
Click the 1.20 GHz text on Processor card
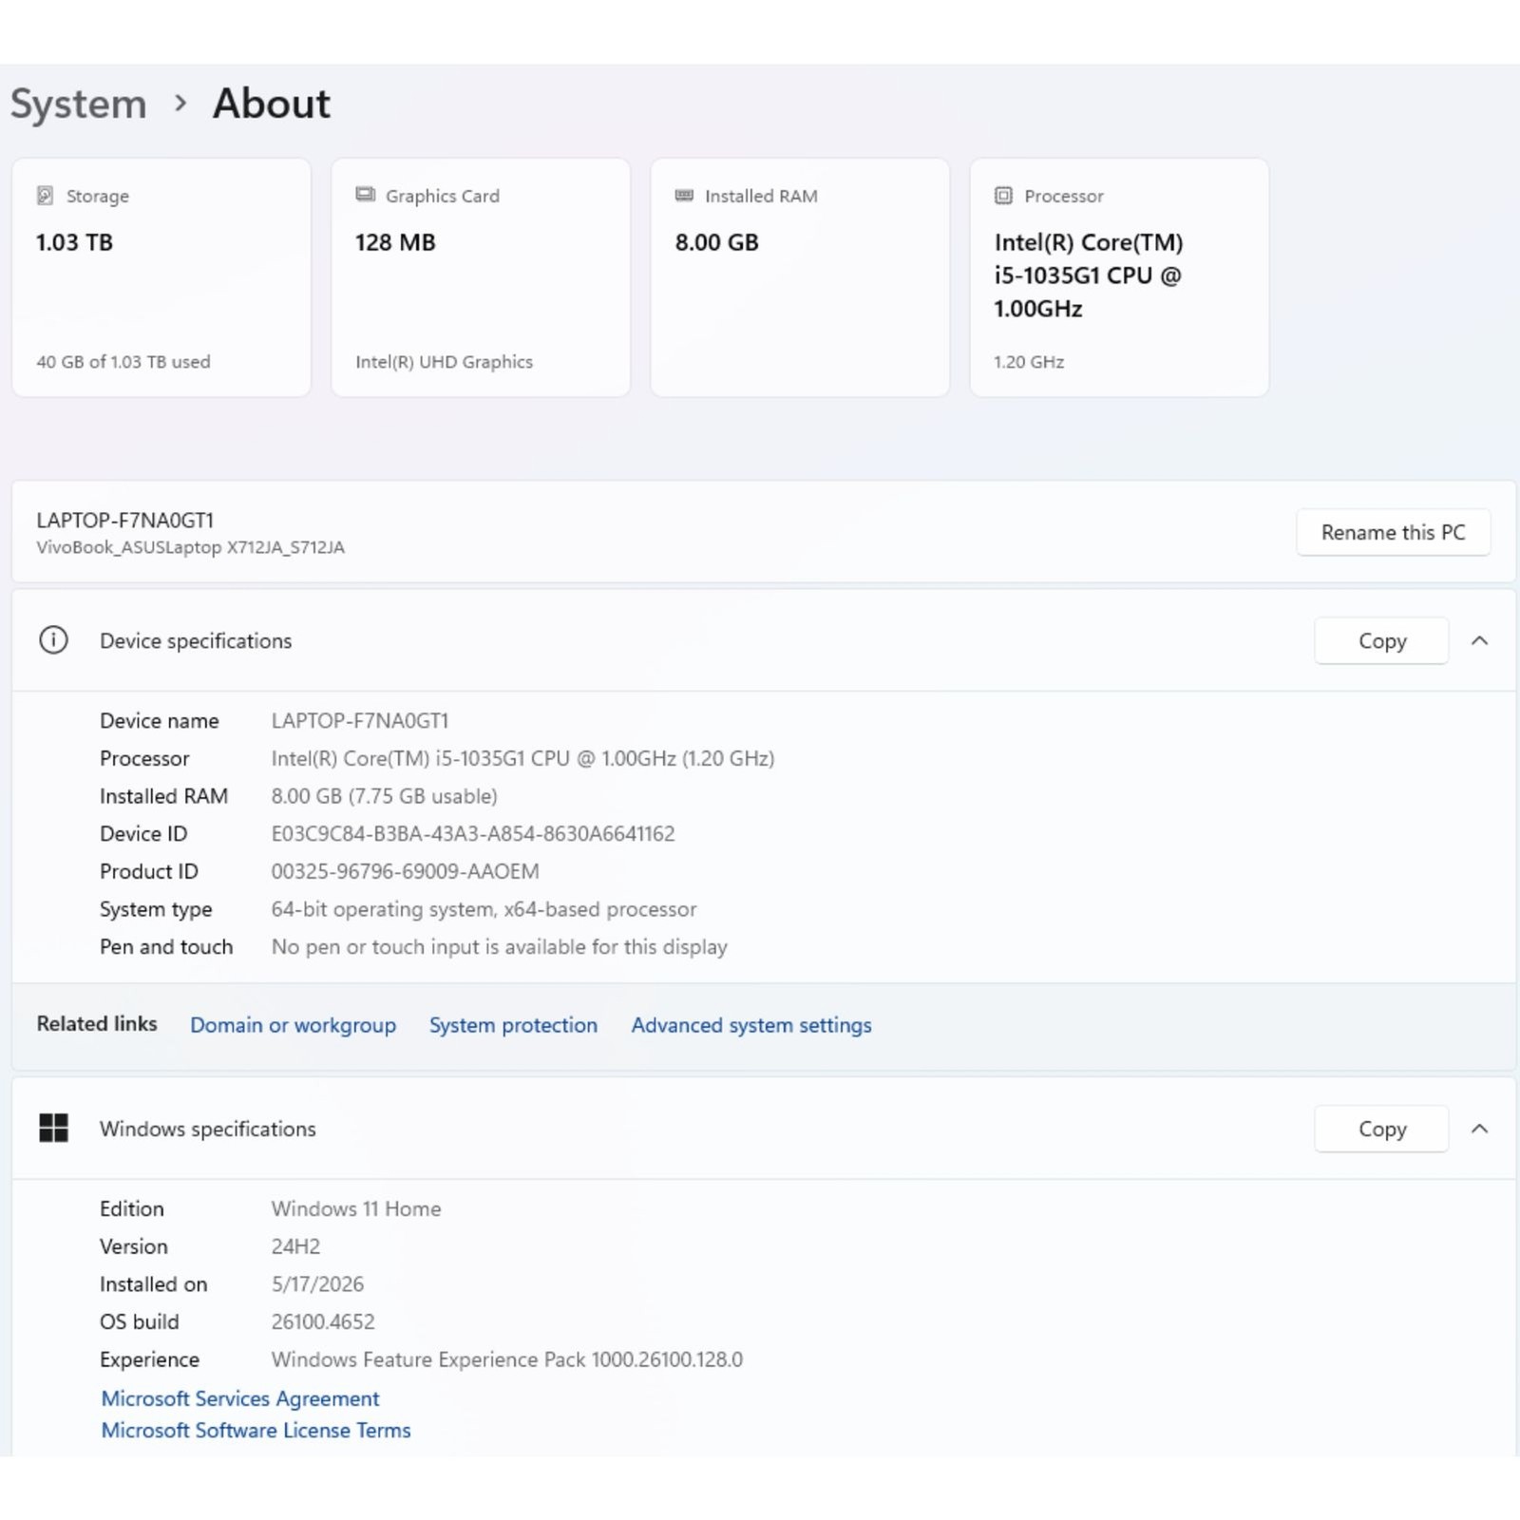(x=1029, y=362)
